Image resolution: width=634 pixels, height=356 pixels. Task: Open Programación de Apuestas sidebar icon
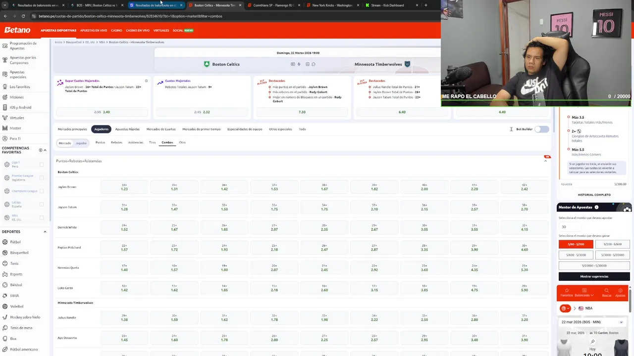click(5, 45)
